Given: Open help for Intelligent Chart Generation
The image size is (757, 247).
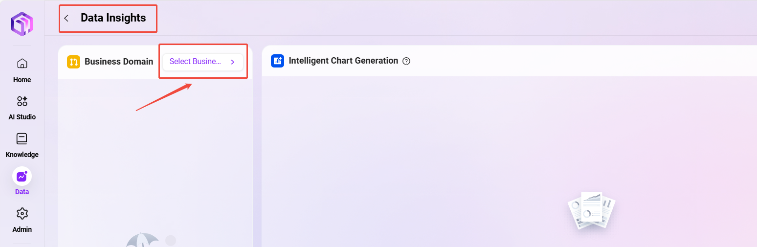Looking at the screenshot, I should (x=406, y=61).
